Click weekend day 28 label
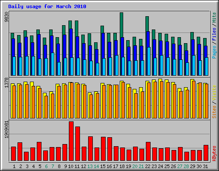Image resolution: width=219 pixels, height=171 pixels. point(186,166)
